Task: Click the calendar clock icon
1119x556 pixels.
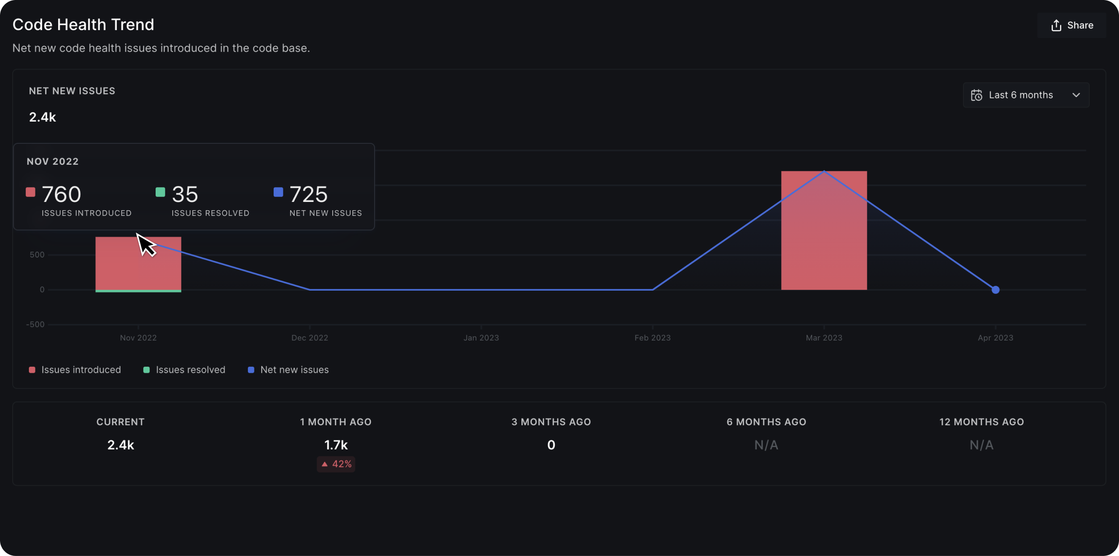Action: 977,95
